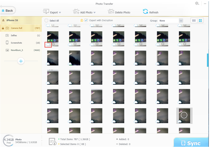
Task: Click the Select All label
Action: pyautogui.click(x=54, y=21)
